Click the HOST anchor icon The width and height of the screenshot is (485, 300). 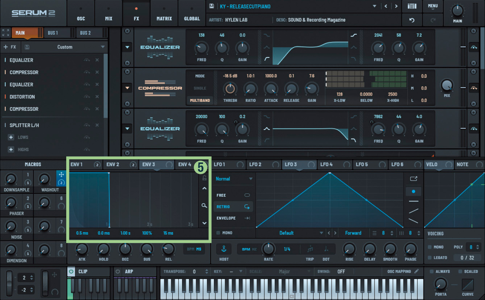[224, 249]
